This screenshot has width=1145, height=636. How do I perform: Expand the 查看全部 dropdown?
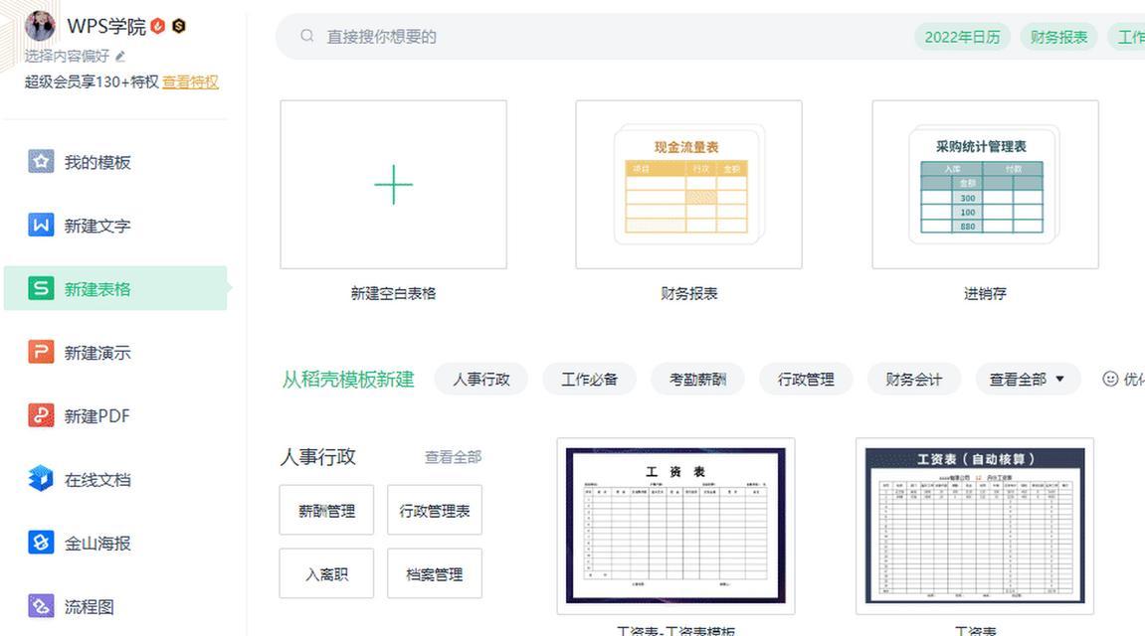tap(1028, 380)
